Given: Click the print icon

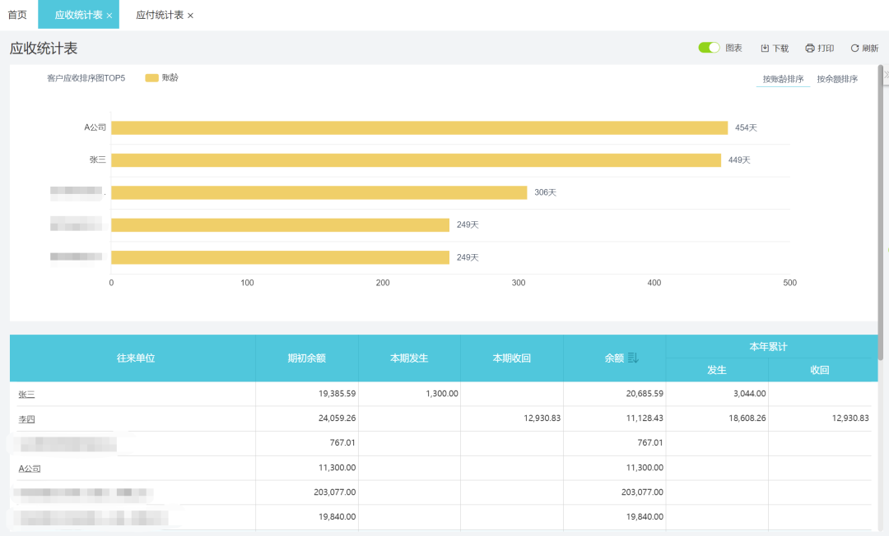Looking at the screenshot, I should click(810, 49).
